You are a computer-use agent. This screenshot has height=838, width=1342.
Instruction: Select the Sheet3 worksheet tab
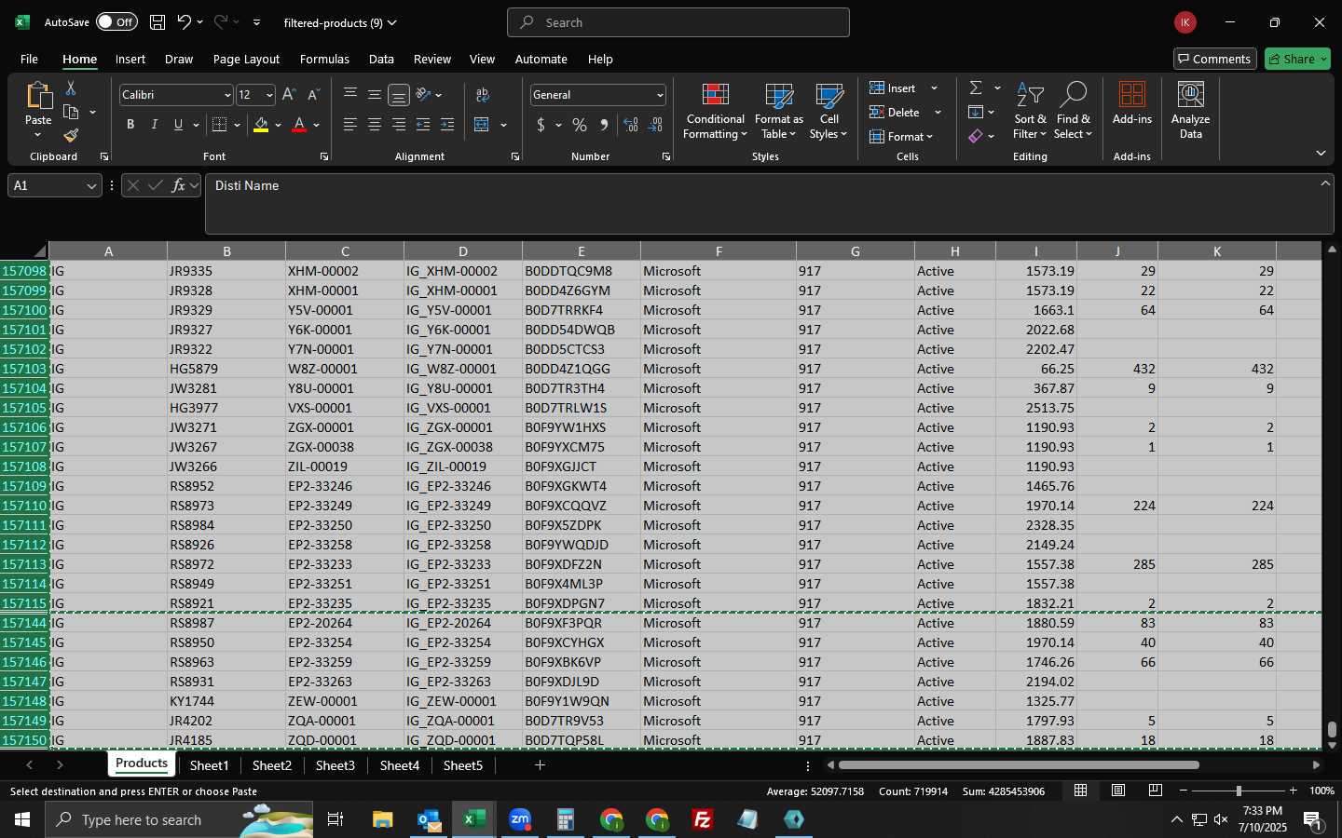point(335,765)
